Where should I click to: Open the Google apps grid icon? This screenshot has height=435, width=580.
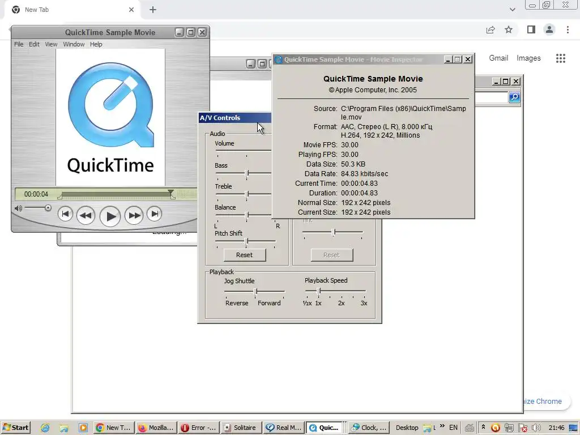click(560, 58)
